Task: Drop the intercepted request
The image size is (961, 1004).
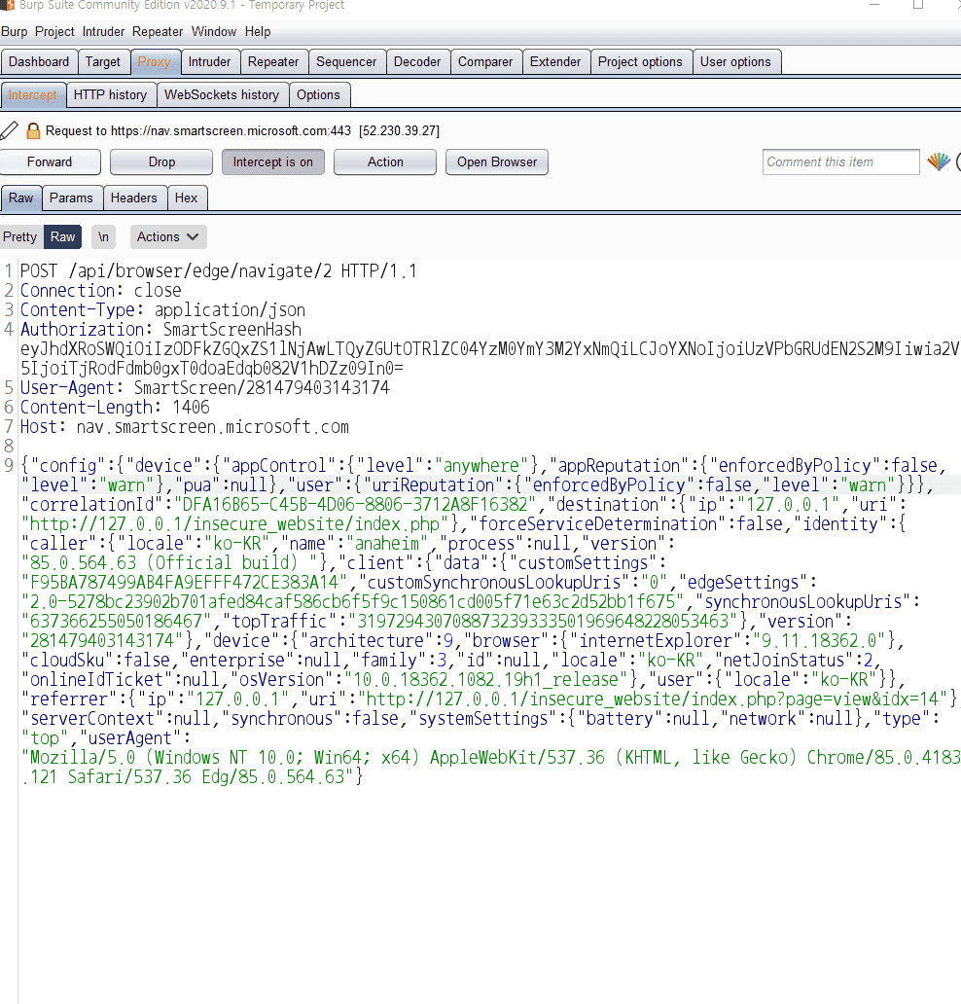Action: pos(161,161)
